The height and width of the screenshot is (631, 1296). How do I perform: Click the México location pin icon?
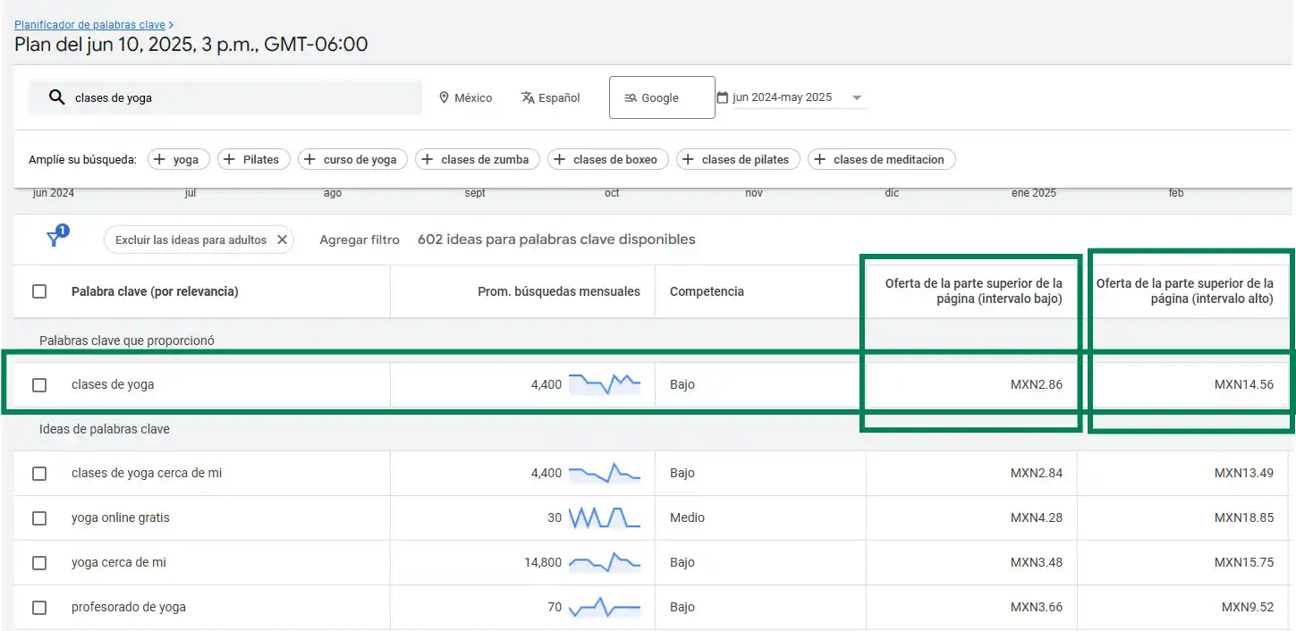point(444,97)
